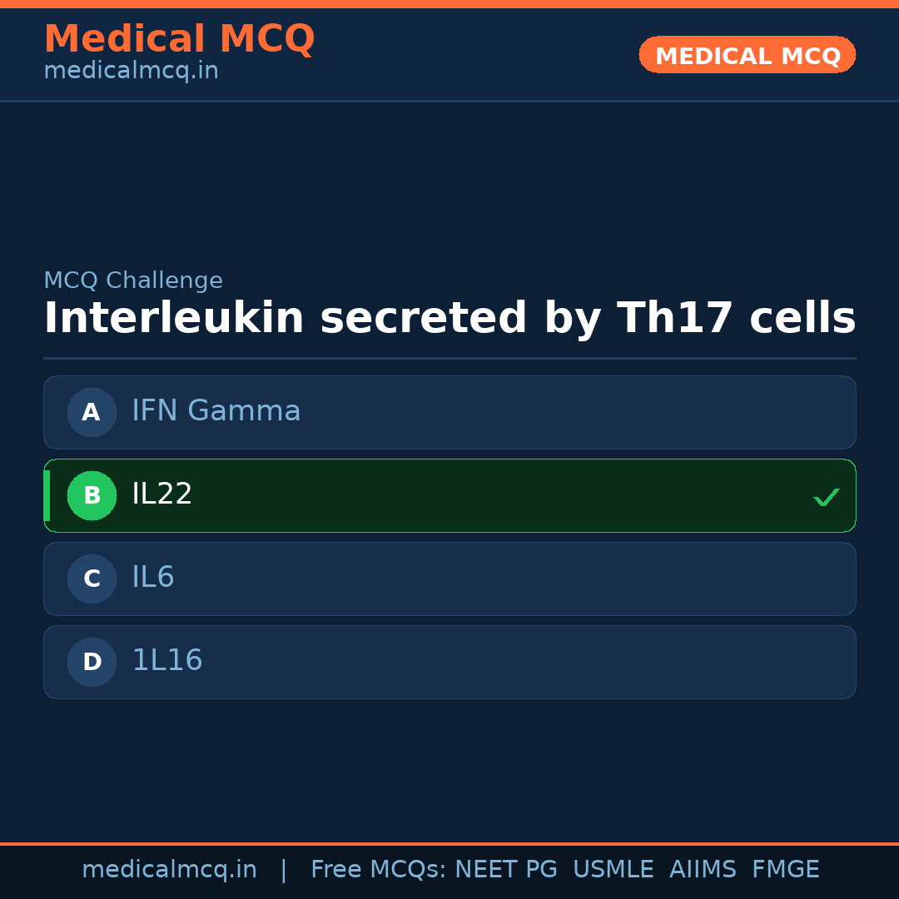Click FMGE in the footer
The height and width of the screenshot is (899, 899).
(x=785, y=870)
